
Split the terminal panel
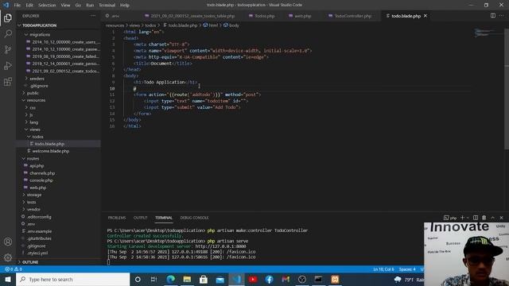coord(476,218)
